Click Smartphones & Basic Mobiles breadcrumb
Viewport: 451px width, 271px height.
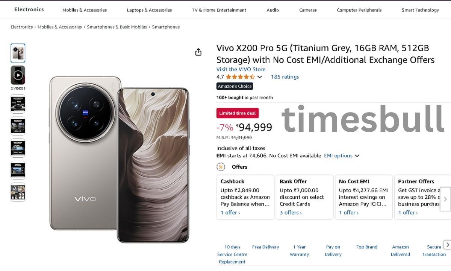coord(117,27)
